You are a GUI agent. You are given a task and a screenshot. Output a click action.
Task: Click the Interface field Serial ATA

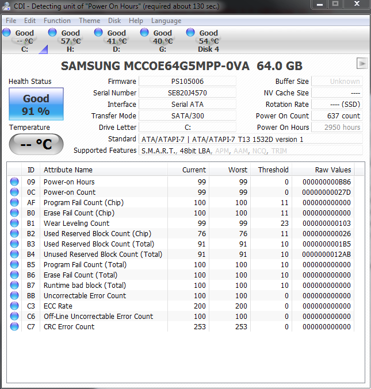pyautogui.click(x=188, y=105)
